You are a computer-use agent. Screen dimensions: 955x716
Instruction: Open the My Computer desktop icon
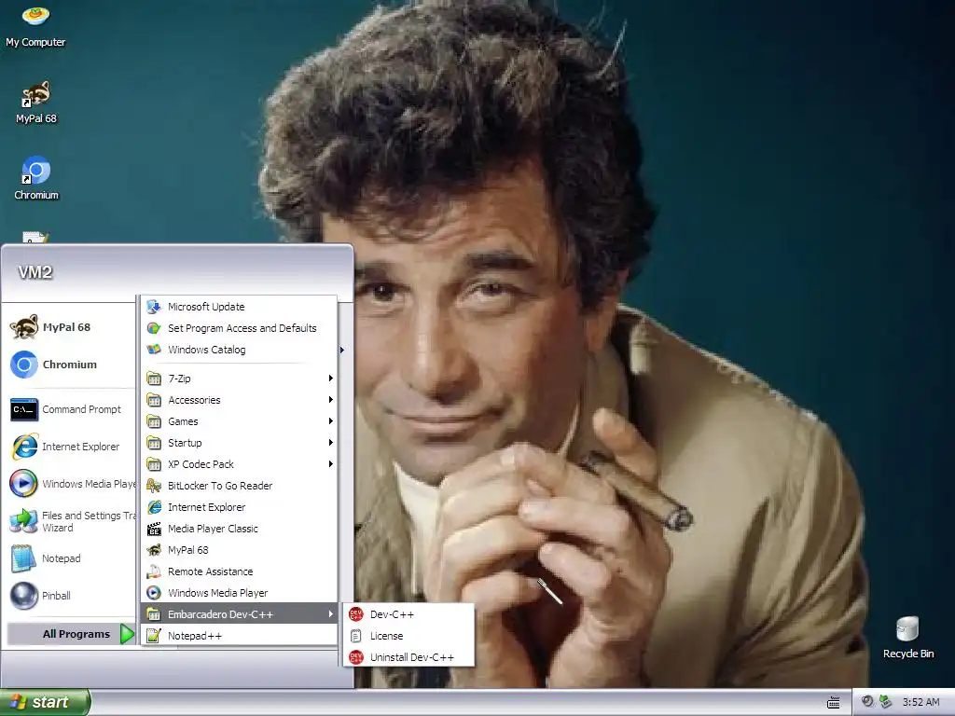[35, 25]
